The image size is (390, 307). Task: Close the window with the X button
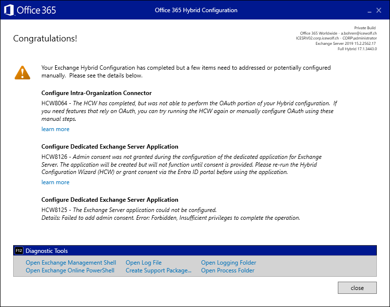click(x=379, y=10)
